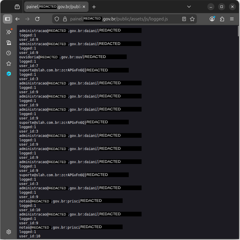Open the list all tabs chevron
Image resolution: width=240 pixels, height=240 pixels.
189,6
